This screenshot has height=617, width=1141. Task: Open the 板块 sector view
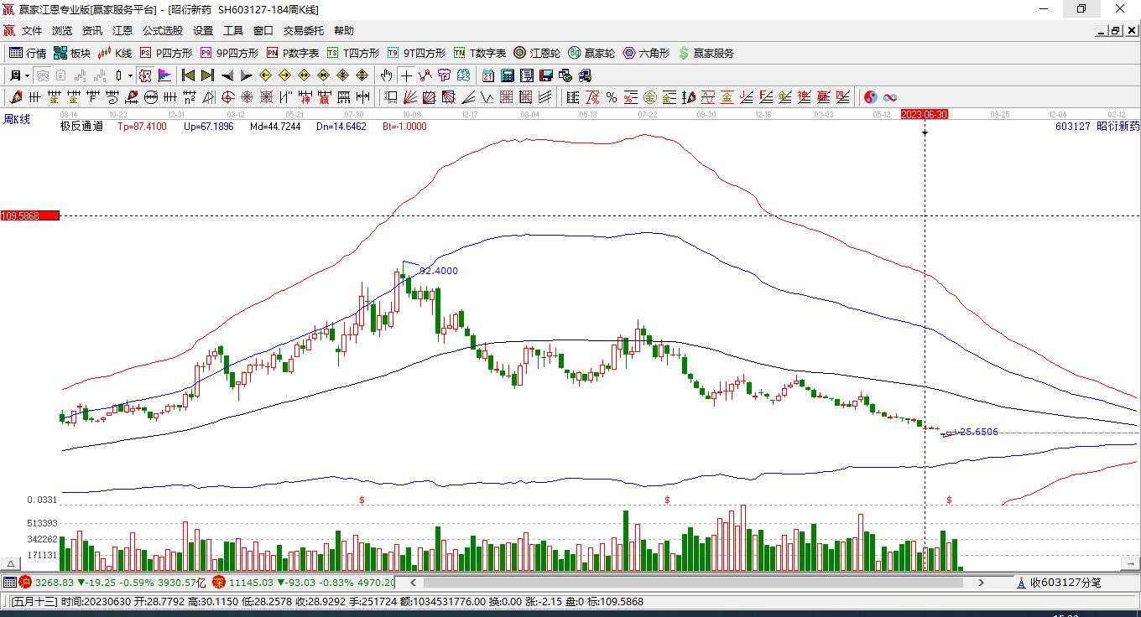72,53
